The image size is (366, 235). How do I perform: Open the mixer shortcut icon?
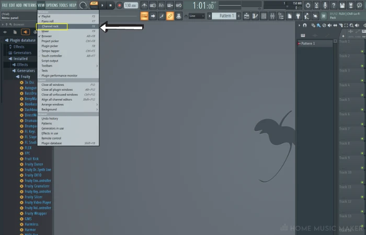point(272,16)
